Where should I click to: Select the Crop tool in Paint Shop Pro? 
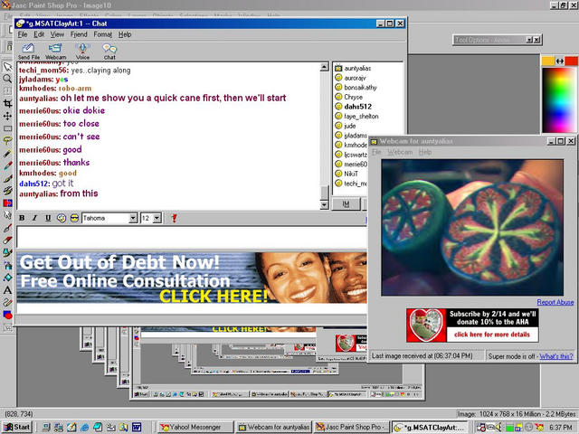[x=7, y=104]
